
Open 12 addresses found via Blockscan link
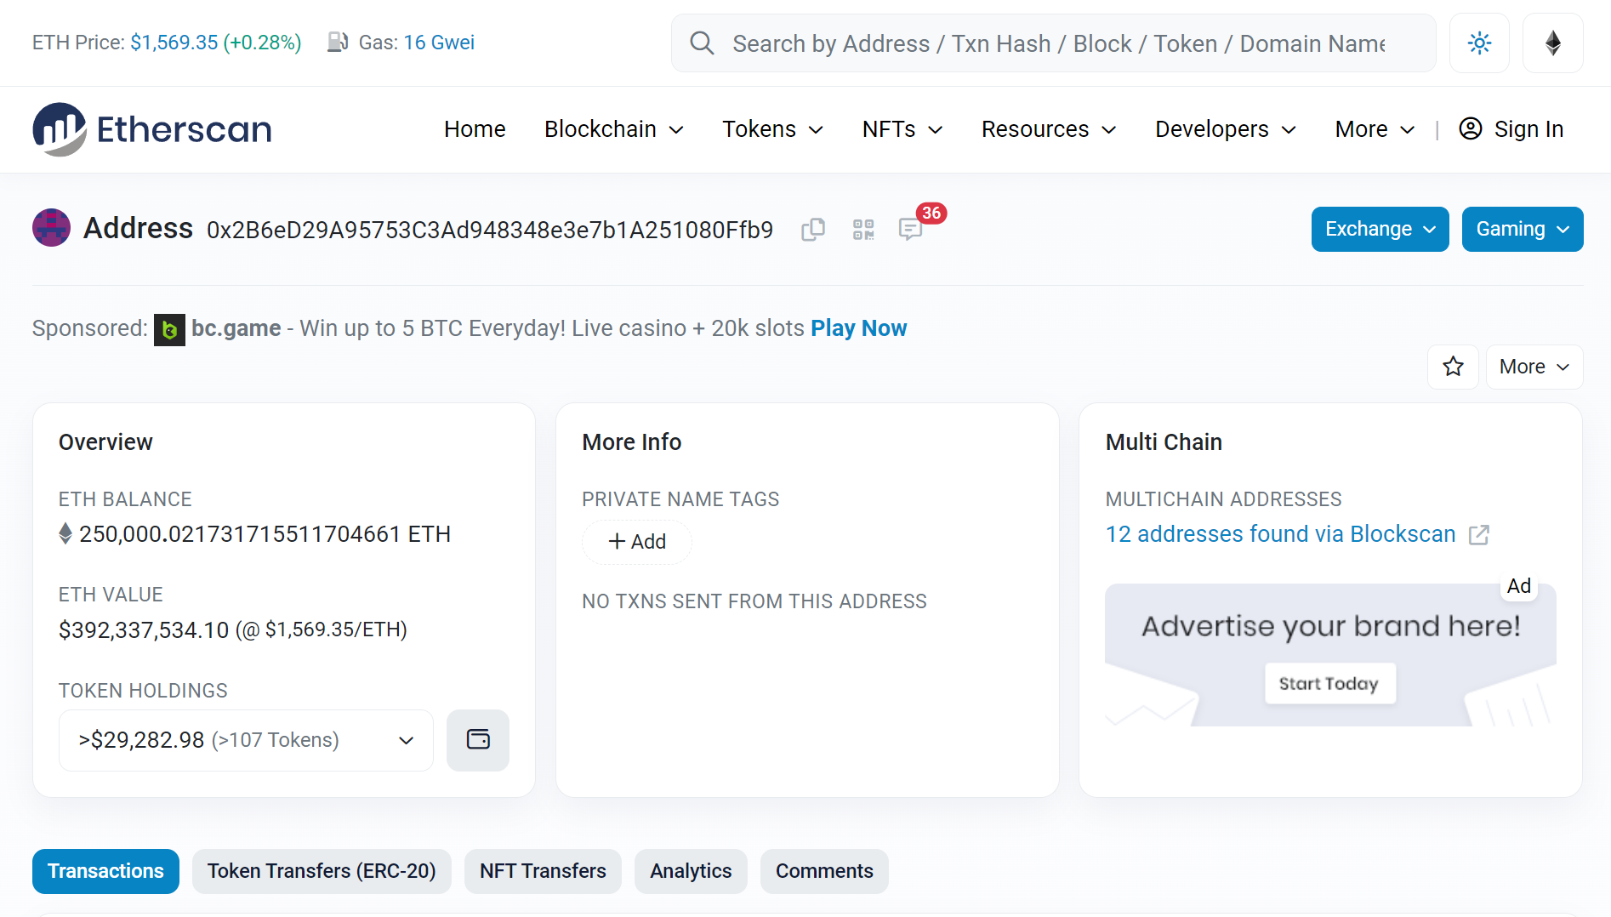pos(1280,534)
